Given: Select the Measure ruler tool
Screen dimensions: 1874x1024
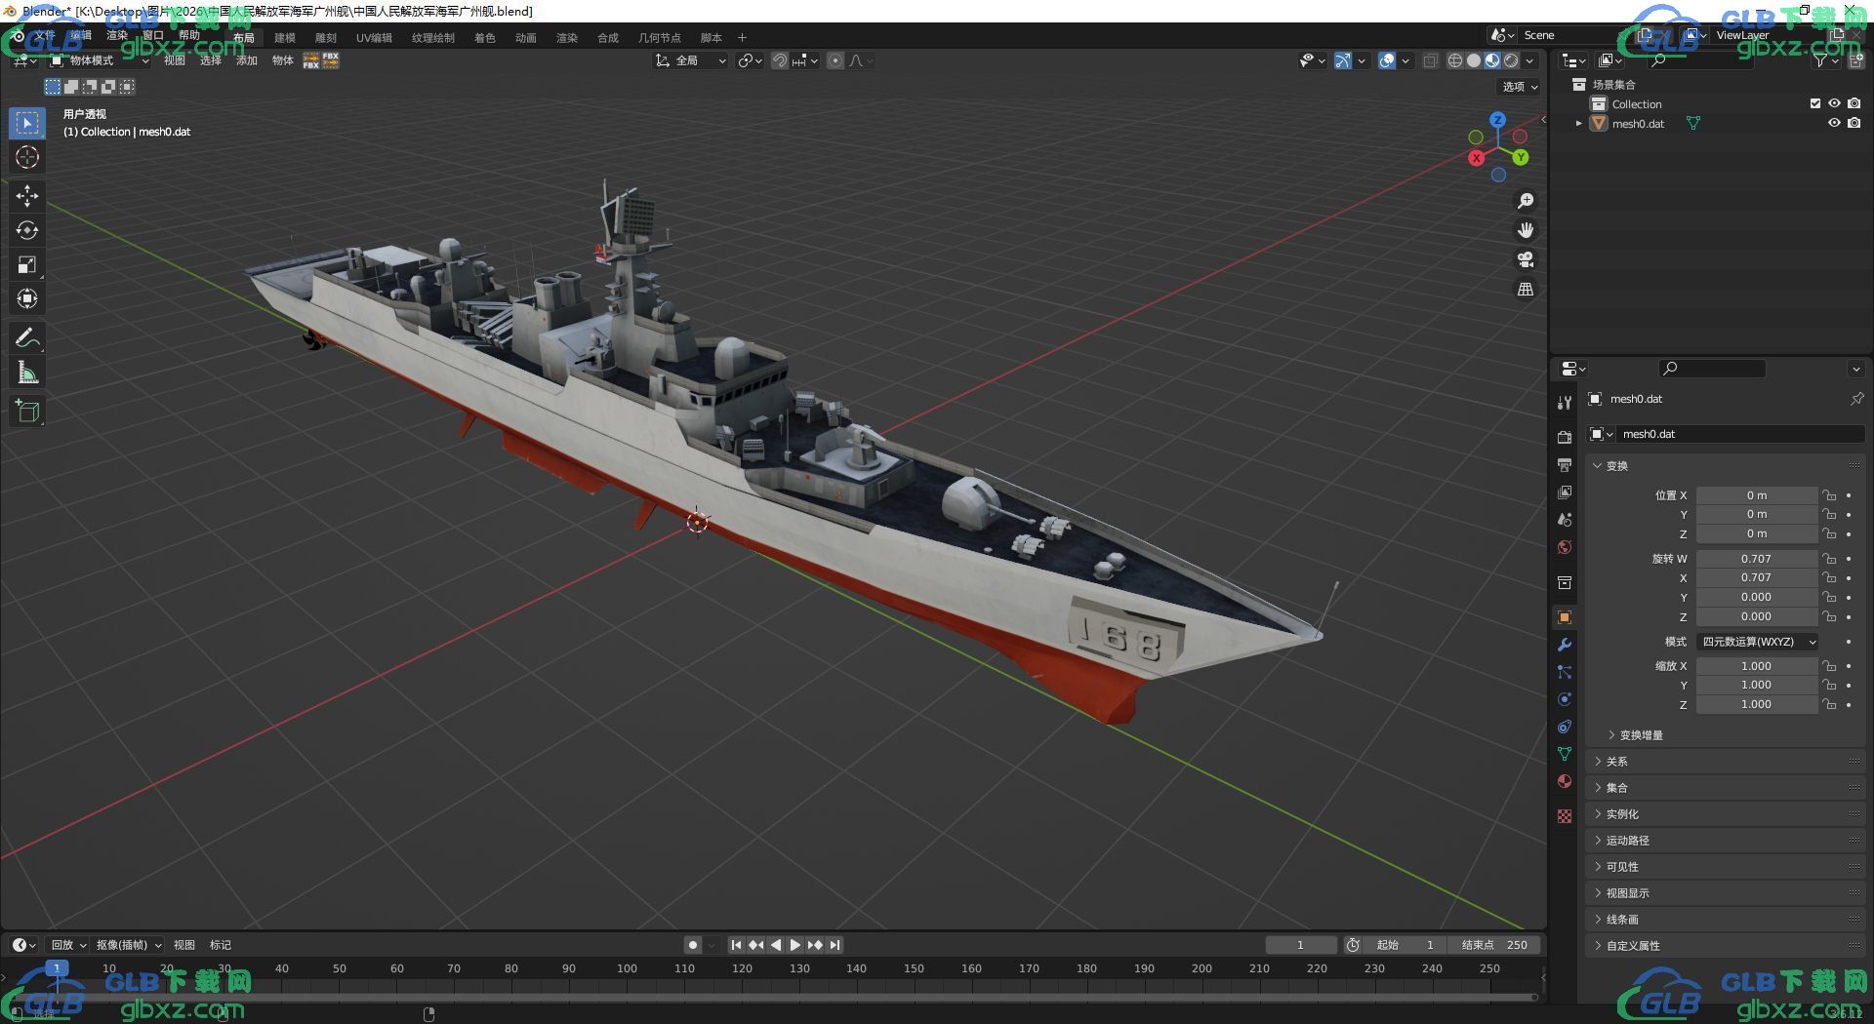Looking at the screenshot, I should [27, 373].
